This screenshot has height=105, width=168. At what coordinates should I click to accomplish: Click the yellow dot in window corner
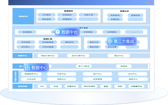148,3
